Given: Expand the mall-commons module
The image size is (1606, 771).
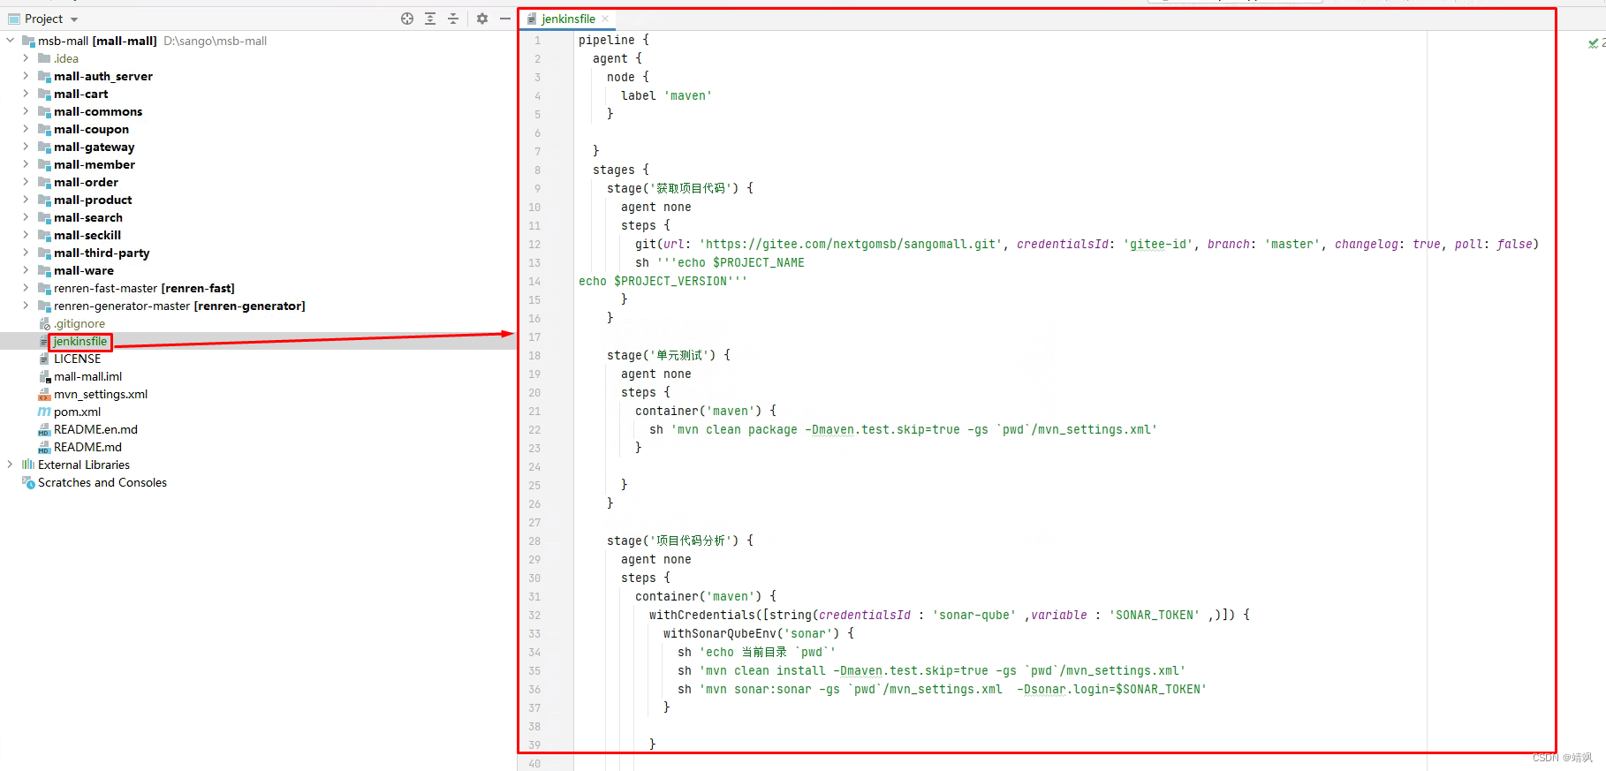Looking at the screenshot, I should click(x=26, y=111).
